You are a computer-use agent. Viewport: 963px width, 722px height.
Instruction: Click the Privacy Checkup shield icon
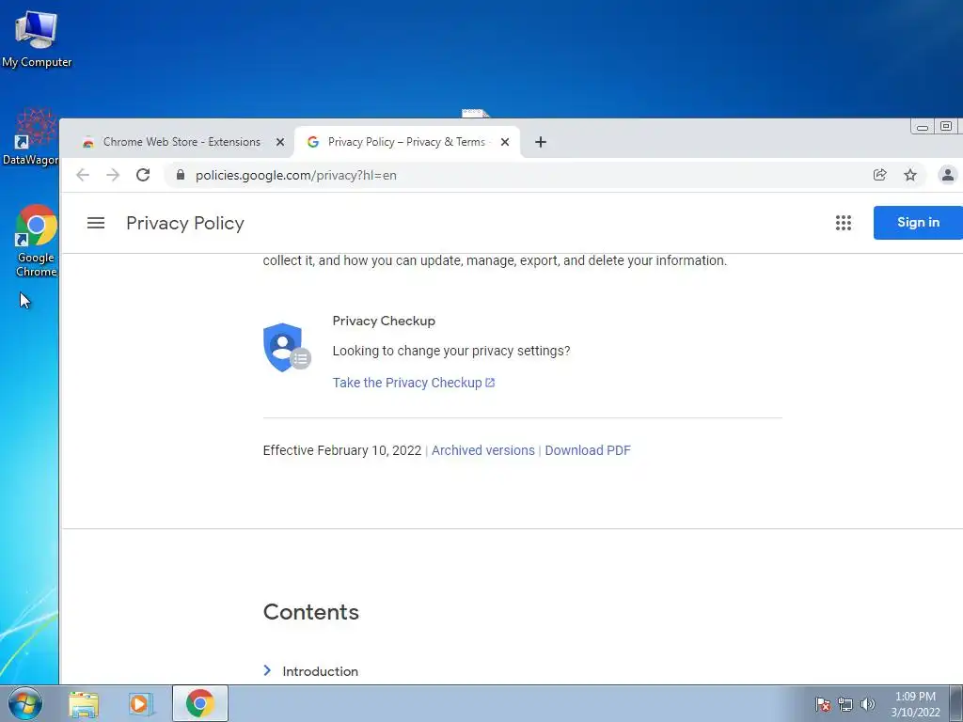pos(287,348)
